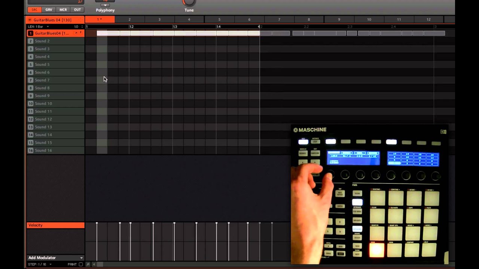Select sound slot 1 number icon
The width and height of the screenshot is (479, 269).
point(31,33)
